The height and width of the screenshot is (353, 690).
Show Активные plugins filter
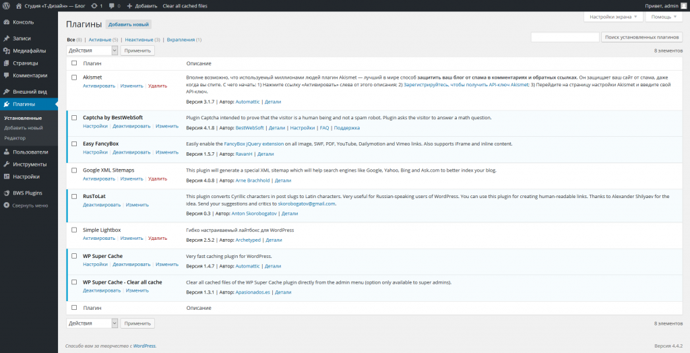tap(100, 40)
